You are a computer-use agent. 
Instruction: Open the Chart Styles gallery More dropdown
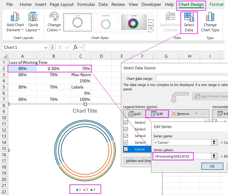[x=151, y=29]
